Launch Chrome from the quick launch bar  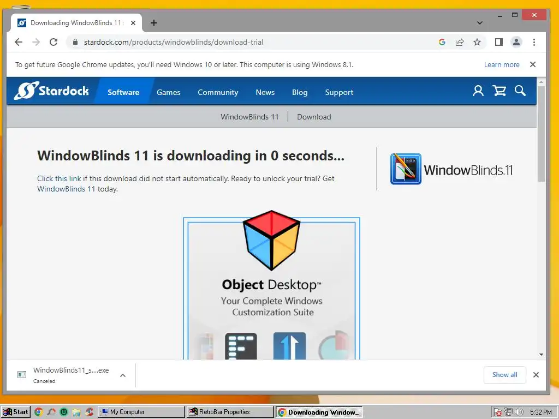tap(38, 412)
